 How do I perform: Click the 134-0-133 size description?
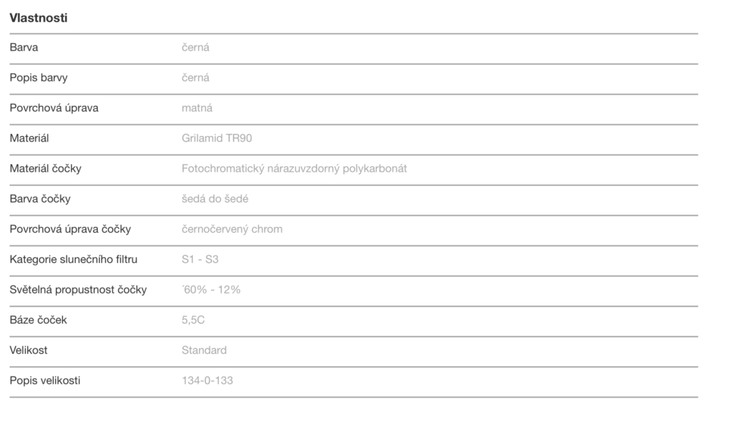tap(207, 380)
